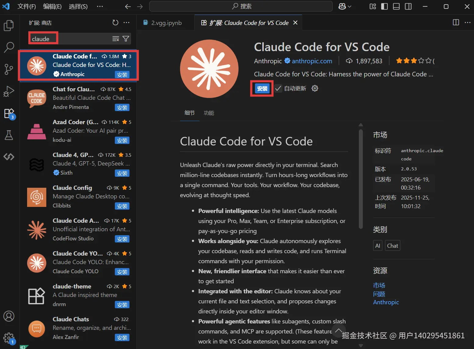Image resolution: width=474 pixels, height=349 pixels.
Task: Install the Claude Chats extension
Action: click(122, 338)
